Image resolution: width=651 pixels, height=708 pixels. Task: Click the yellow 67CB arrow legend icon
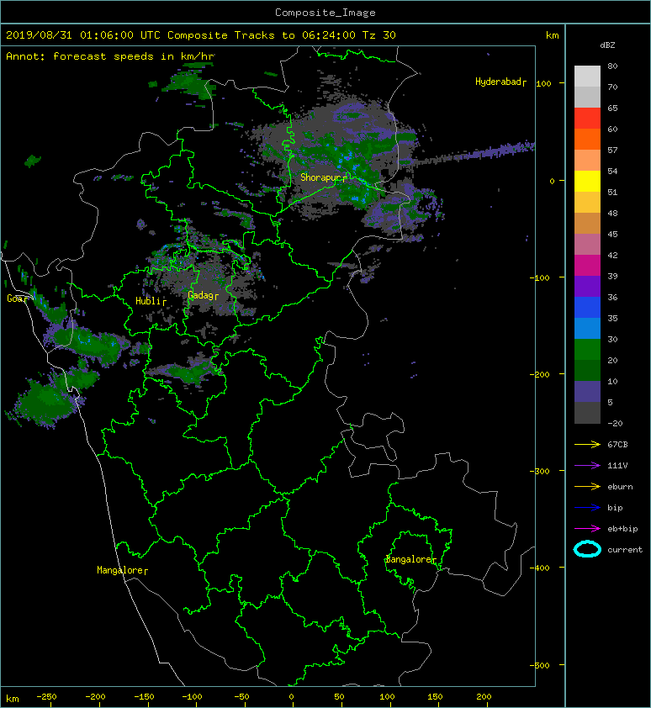(x=587, y=445)
